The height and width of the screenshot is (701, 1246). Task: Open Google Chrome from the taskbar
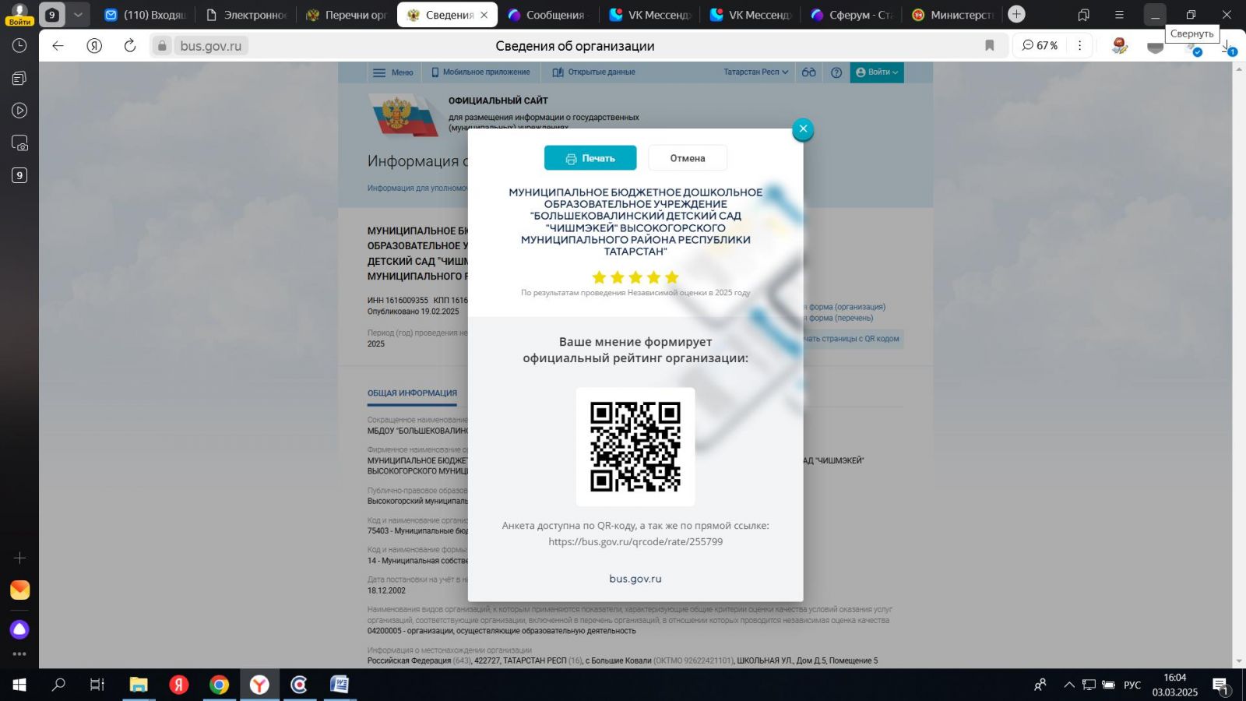pos(219,685)
